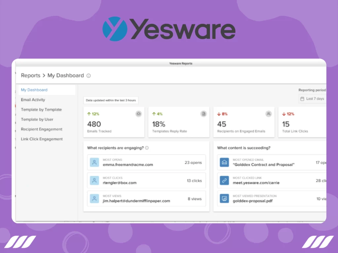Click the Yesware Reports window title

point(181,64)
